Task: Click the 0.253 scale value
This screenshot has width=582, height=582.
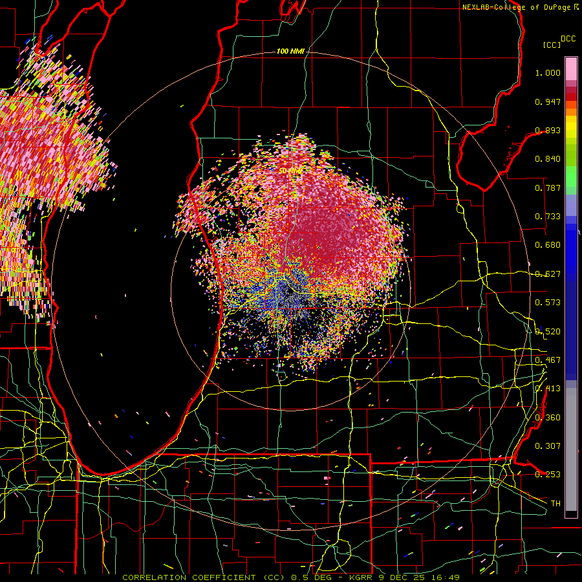Action: point(548,475)
